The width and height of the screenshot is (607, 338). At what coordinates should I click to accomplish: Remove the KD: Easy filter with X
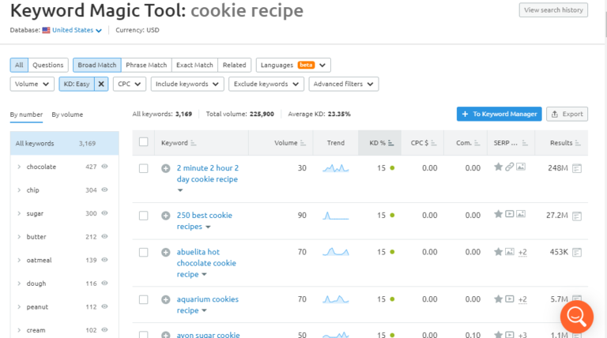(101, 84)
